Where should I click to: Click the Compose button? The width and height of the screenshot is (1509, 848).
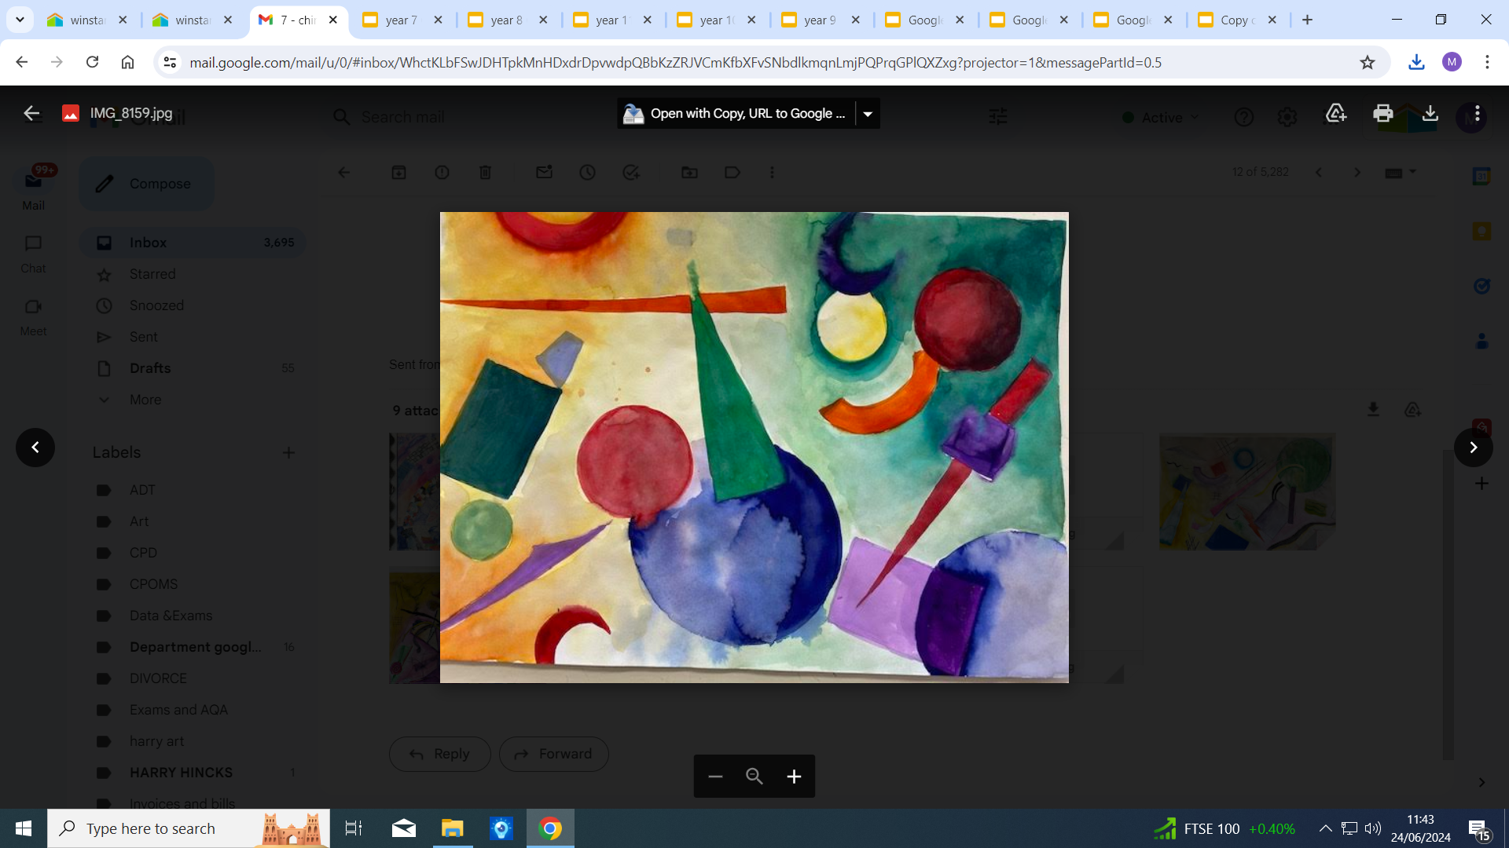146,184
